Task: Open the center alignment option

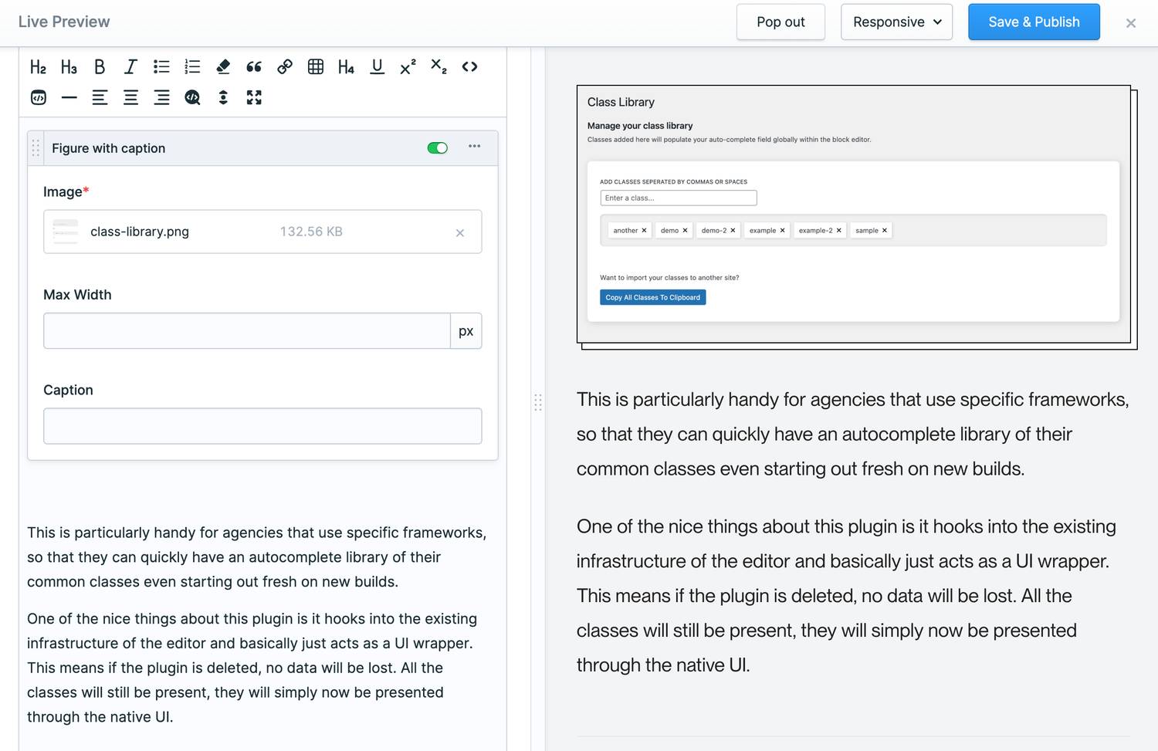Action: point(130,98)
